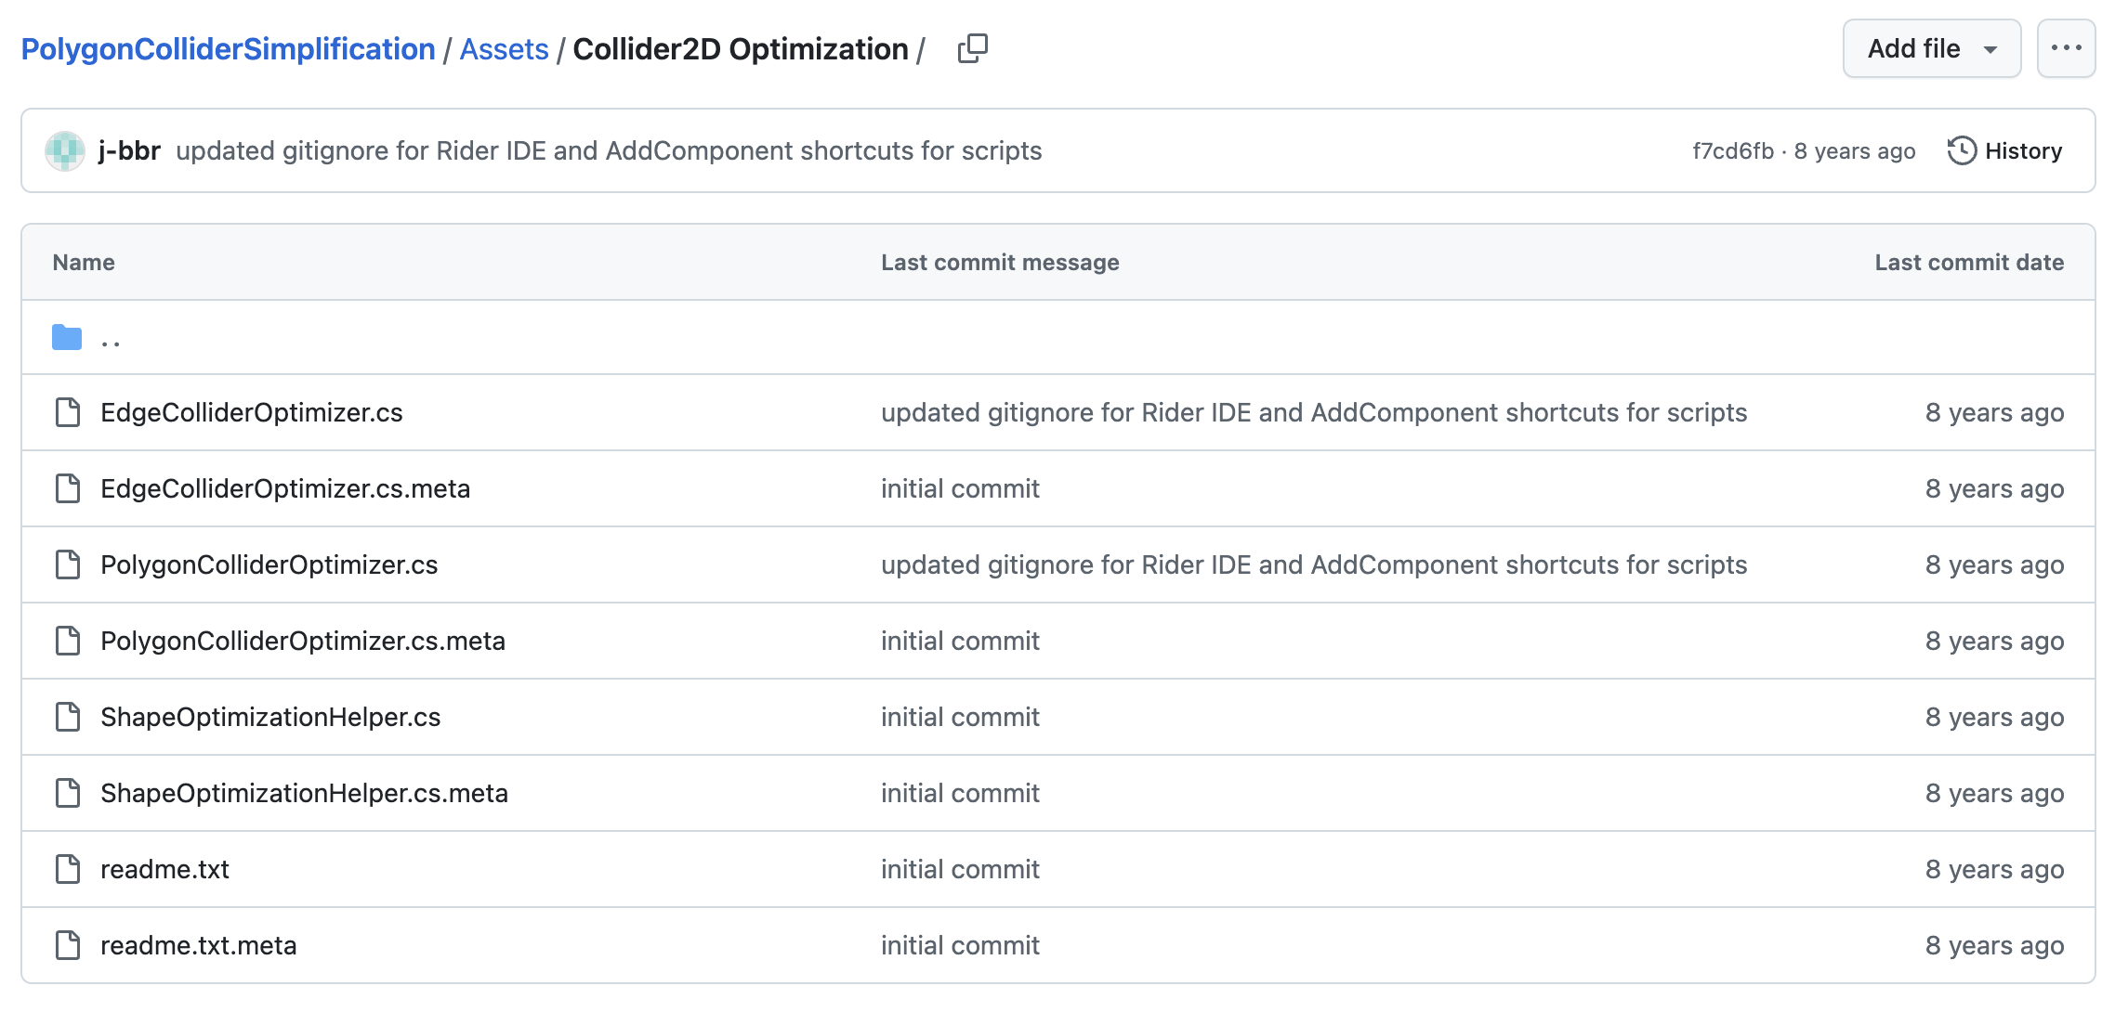Go to the Assets folder breadcrumb
The image size is (2102, 1012).
[504, 49]
